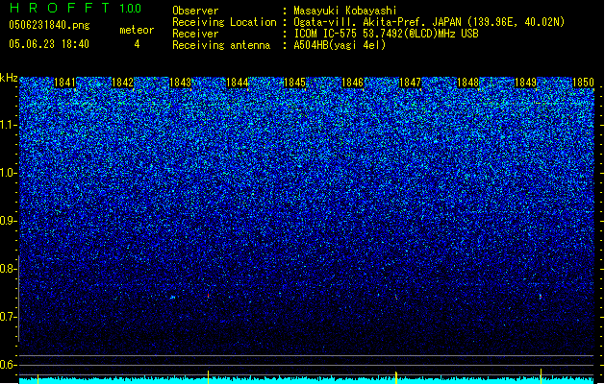The height and width of the screenshot is (384, 605).
Task: Select the meteor count value 4
Action: click(137, 44)
